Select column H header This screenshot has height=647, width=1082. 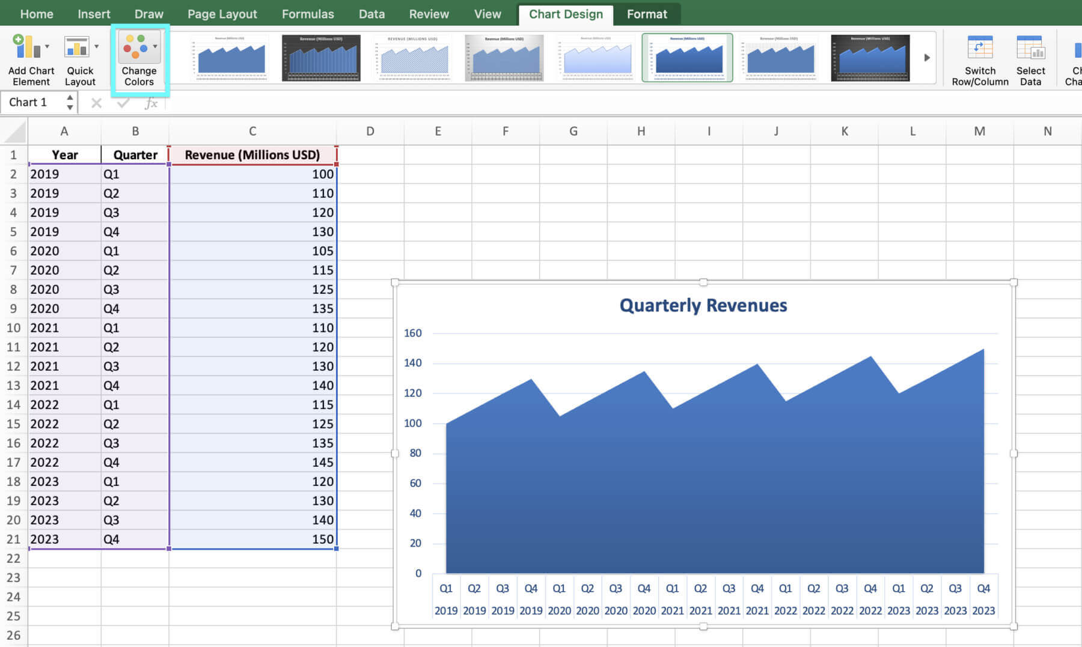click(641, 131)
